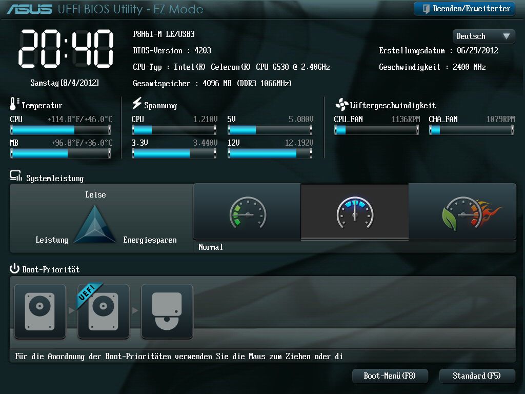Click the MB temperature bar
The image size is (525, 394).
pyautogui.click(x=60, y=153)
